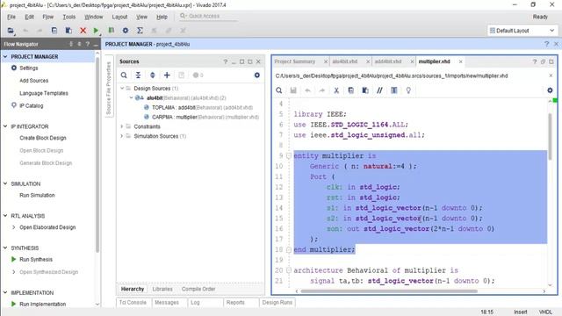This screenshot has height=316, width=562.
Task: Expand Simulation Sources folder
Action: pos(122,136)
